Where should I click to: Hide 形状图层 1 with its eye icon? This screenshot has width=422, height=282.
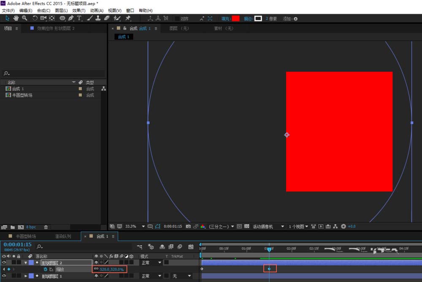5,276
